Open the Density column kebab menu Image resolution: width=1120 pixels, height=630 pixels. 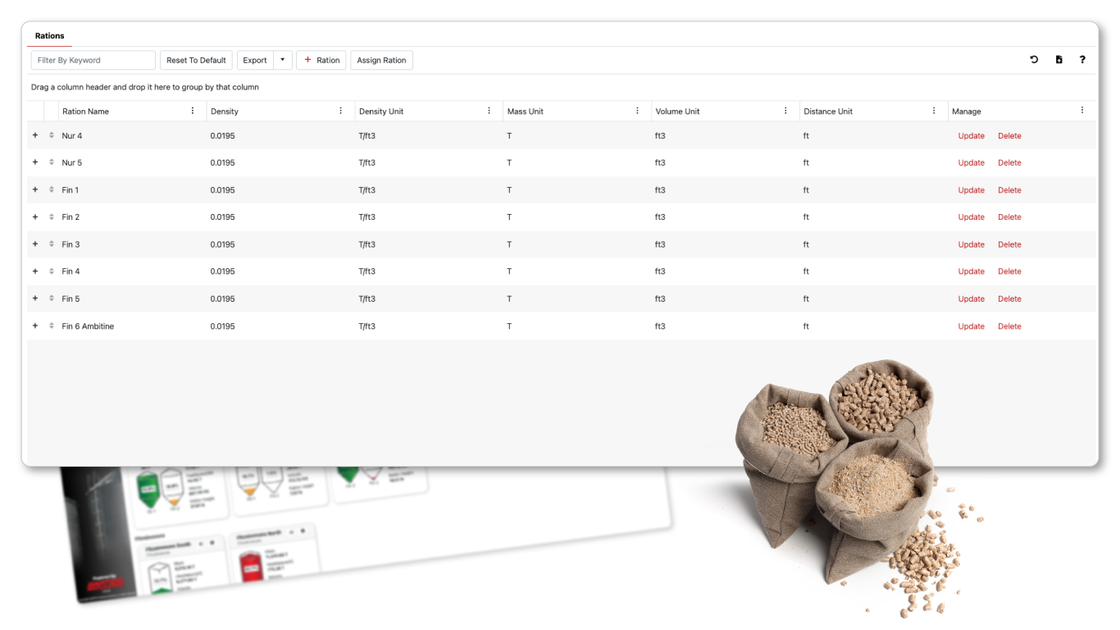342,110
